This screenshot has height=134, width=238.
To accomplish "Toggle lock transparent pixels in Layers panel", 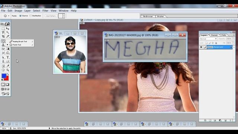I will 206,43.
